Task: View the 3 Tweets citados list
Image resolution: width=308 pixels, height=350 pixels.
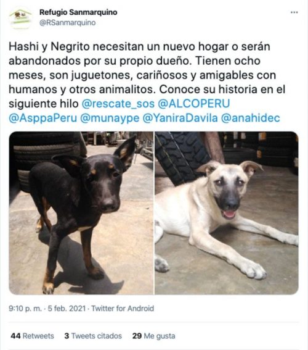Action: point(93,336)
